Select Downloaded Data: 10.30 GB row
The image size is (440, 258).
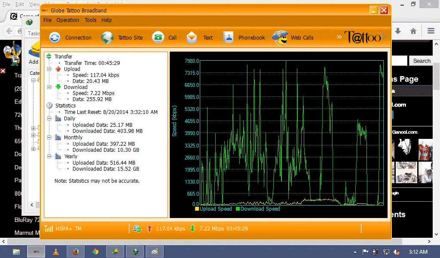click(x=106, y=150)
